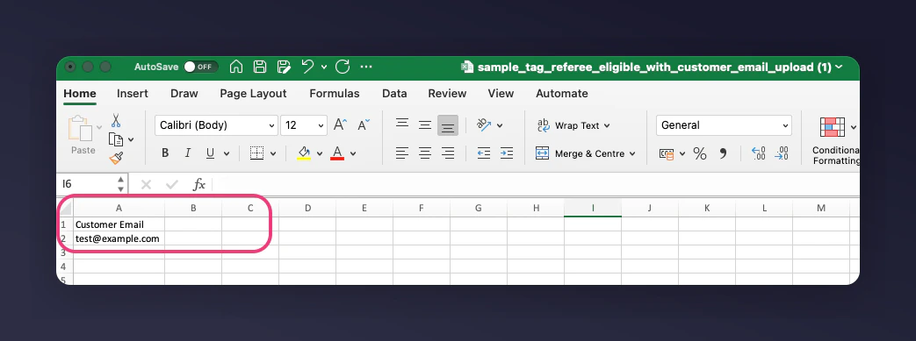
Task: Toggle the AutoSave switch
Action: pyautogui.click(x=200, y=67)
